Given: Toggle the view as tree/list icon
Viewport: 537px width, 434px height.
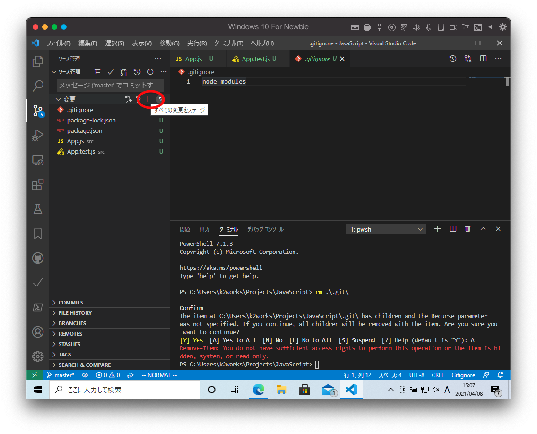Looking at the screenshot, I should point(97,72).
